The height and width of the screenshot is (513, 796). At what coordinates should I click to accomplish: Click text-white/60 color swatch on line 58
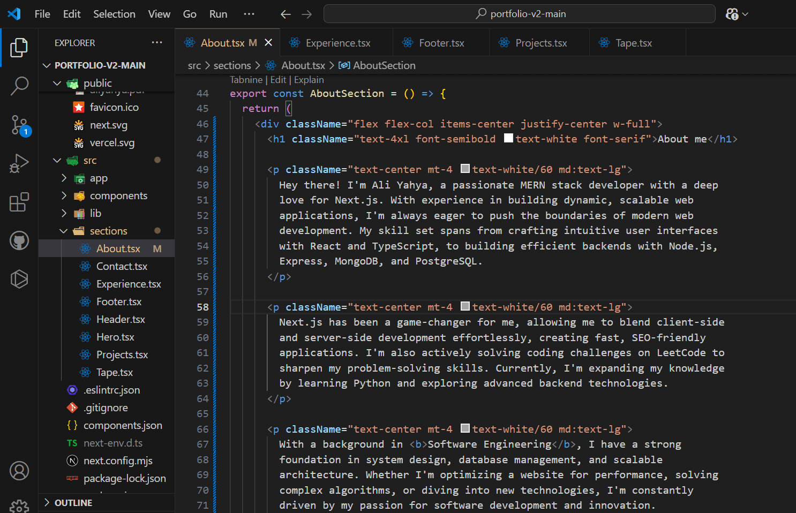point(465,306)
